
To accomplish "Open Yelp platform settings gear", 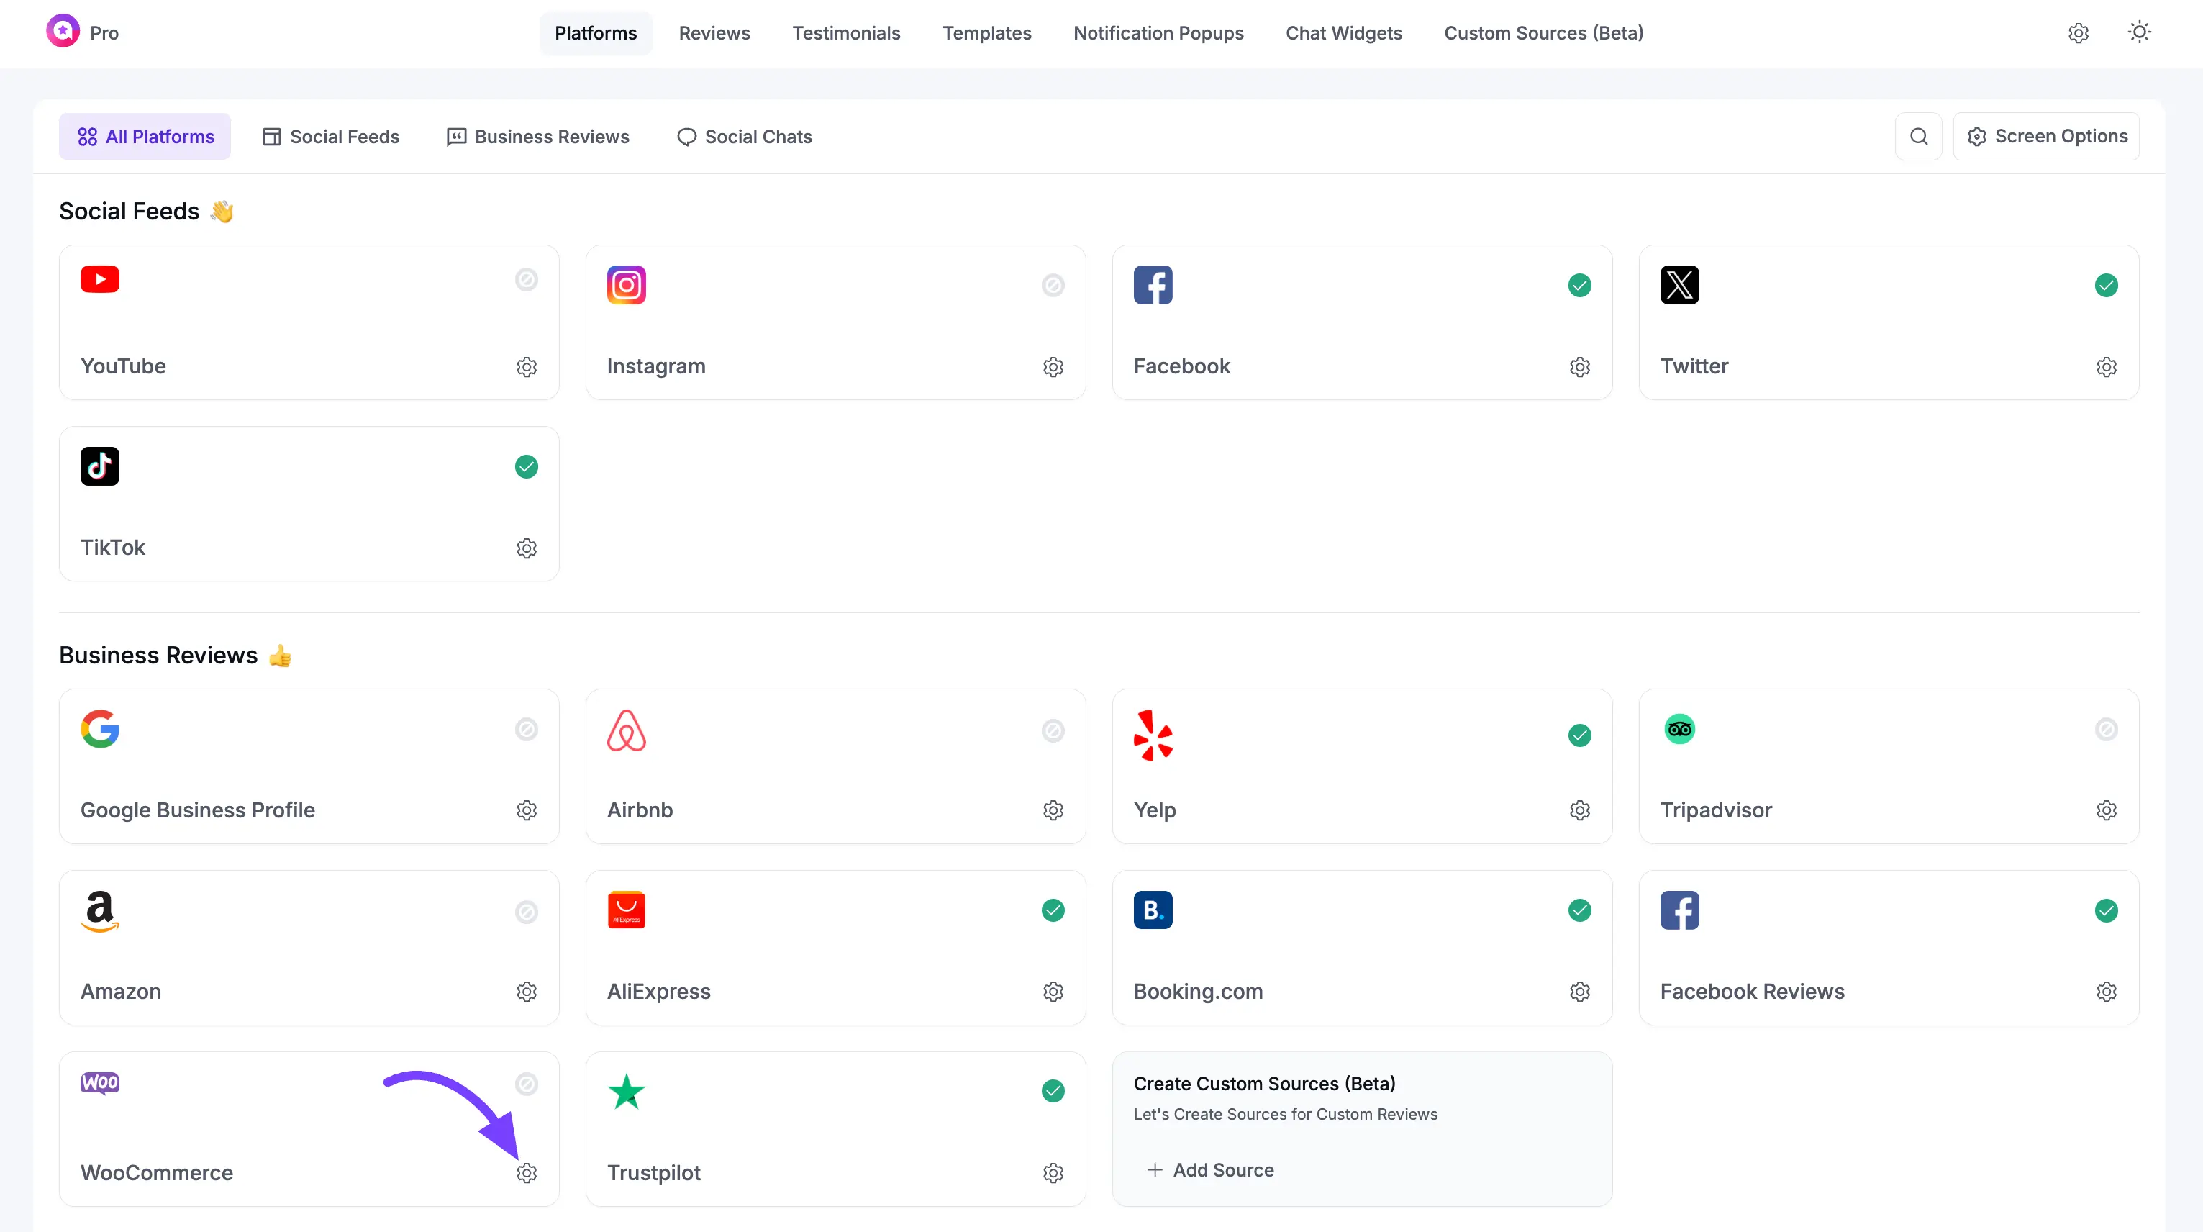I will (1579, 810).
